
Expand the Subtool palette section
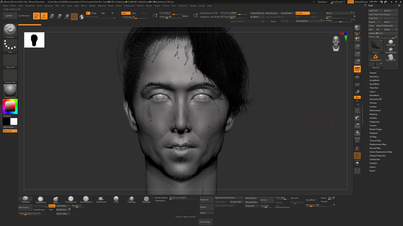(373, 73)
